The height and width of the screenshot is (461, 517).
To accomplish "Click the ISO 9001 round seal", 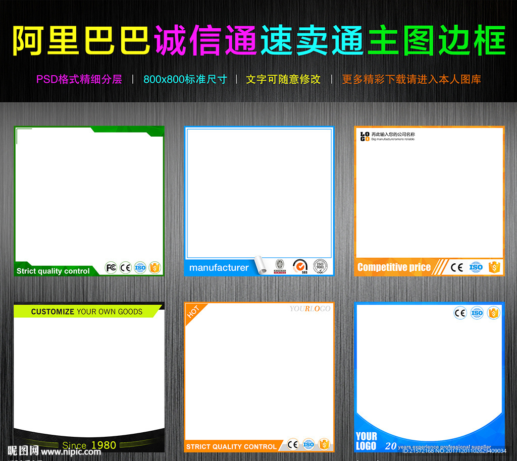I will click(x=320, y=266).
